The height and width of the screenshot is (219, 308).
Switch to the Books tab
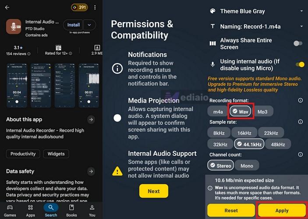pyautogui.click(x=71, y=211)
